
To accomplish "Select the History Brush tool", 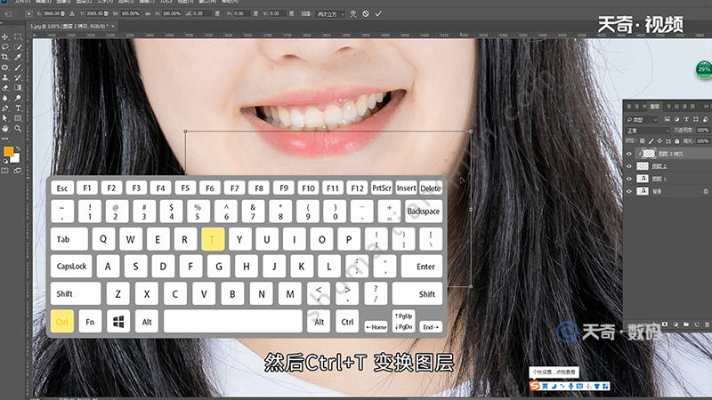I will click(18, 77).
